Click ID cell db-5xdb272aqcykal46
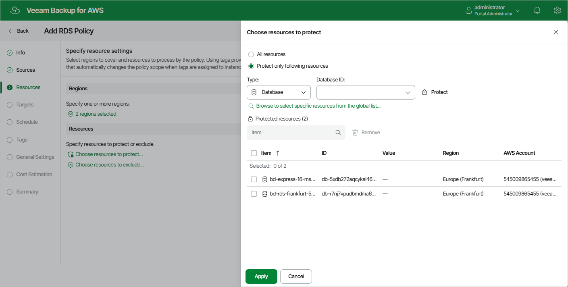The image size is (568, 287). (x=349, y=179)
